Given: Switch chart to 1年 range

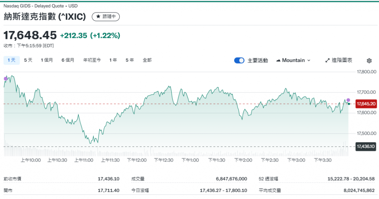Looking at the screenshot, I should [x=113, y=60].
